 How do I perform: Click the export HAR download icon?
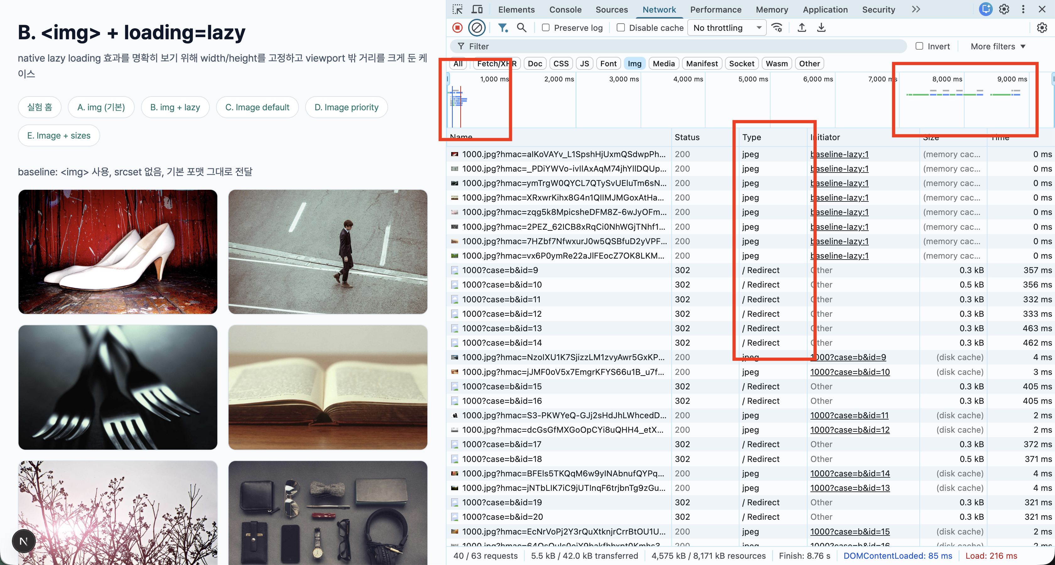point(821,27)
